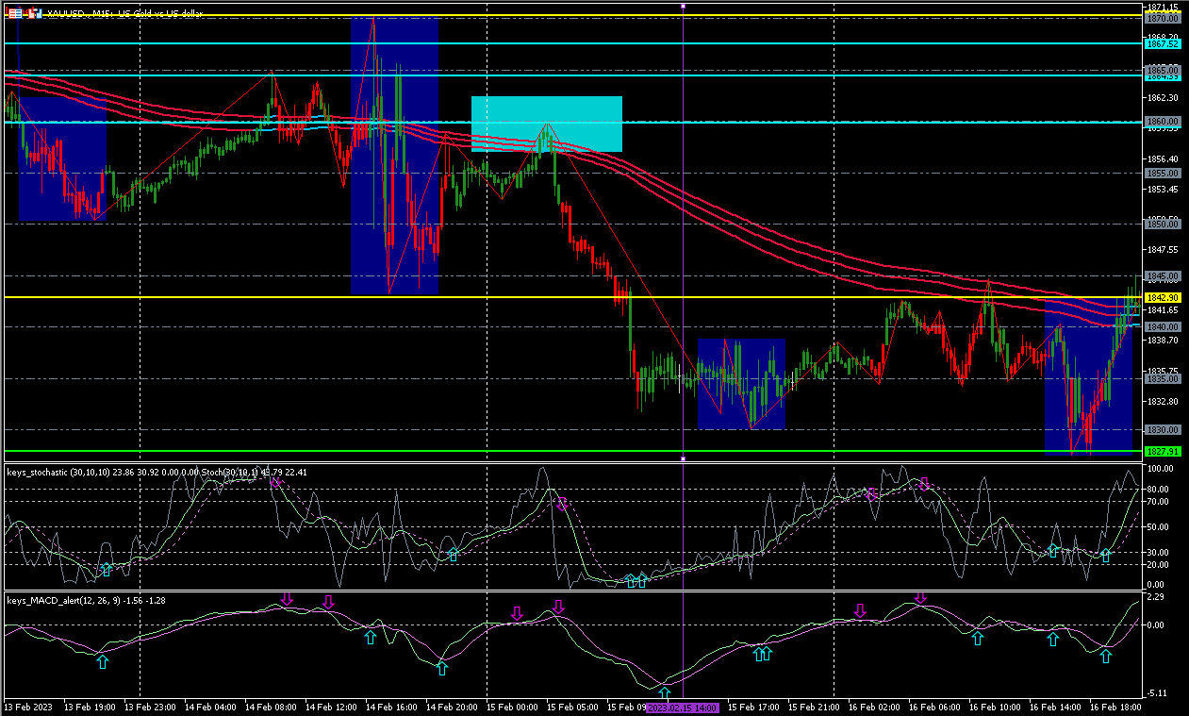Click the second small icon left of XAUUSD title
This screenshot has height=716, width=1189.
34,13
